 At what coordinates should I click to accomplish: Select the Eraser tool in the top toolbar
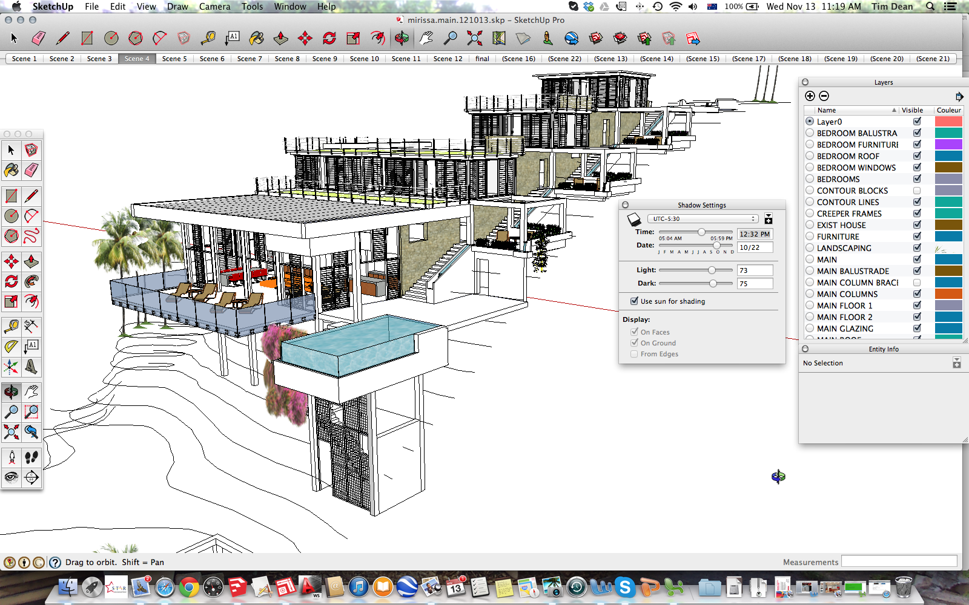point(38,39)
